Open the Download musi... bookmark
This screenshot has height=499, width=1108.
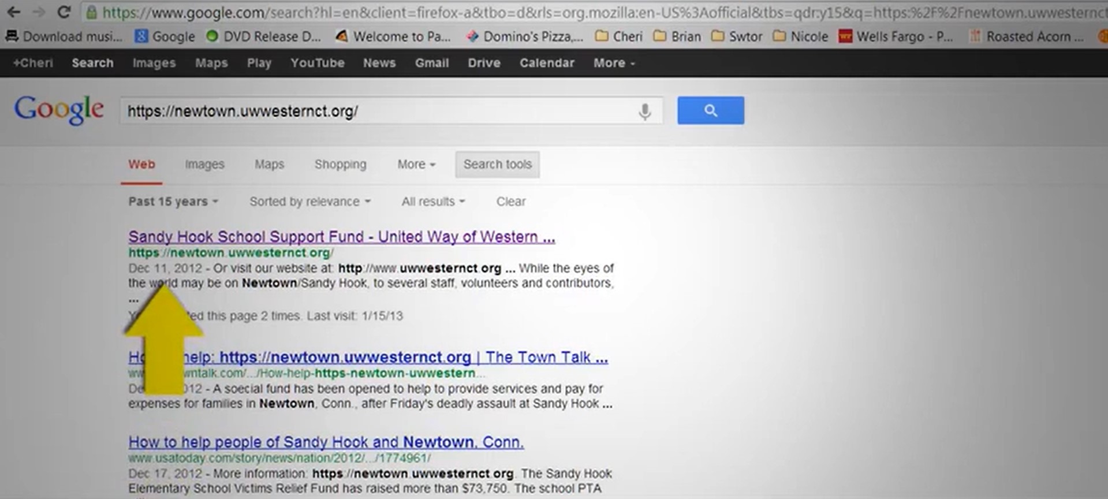coord(64,36)
